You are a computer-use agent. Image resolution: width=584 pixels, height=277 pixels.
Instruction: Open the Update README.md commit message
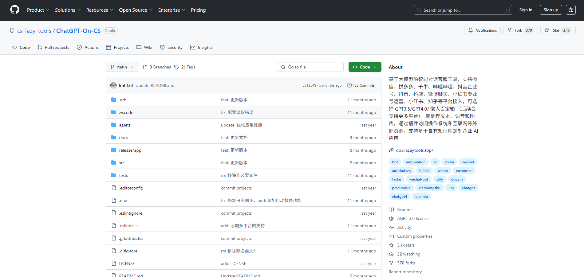[155, 85]
